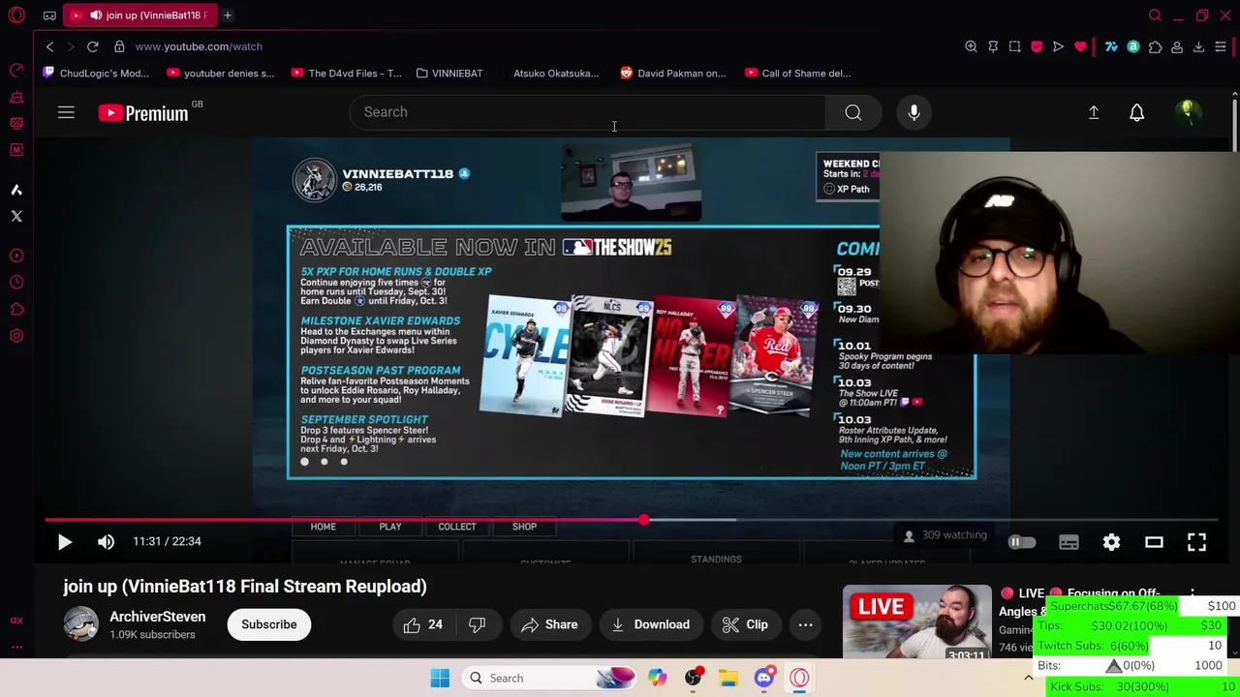This screenshot has width=1240, height=697.
Task: Select the 'join up' YouTube tab
Action: 140,15
